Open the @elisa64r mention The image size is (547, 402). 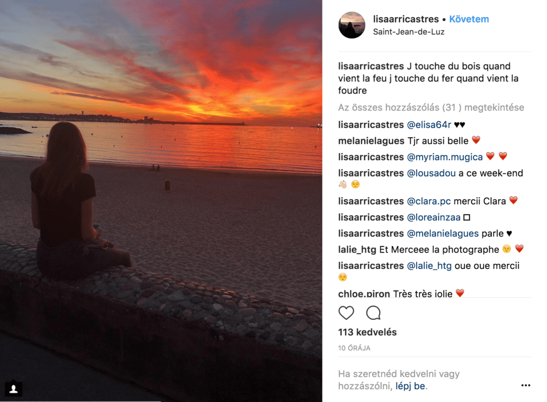pyautogui.click(x=429, y=125)
